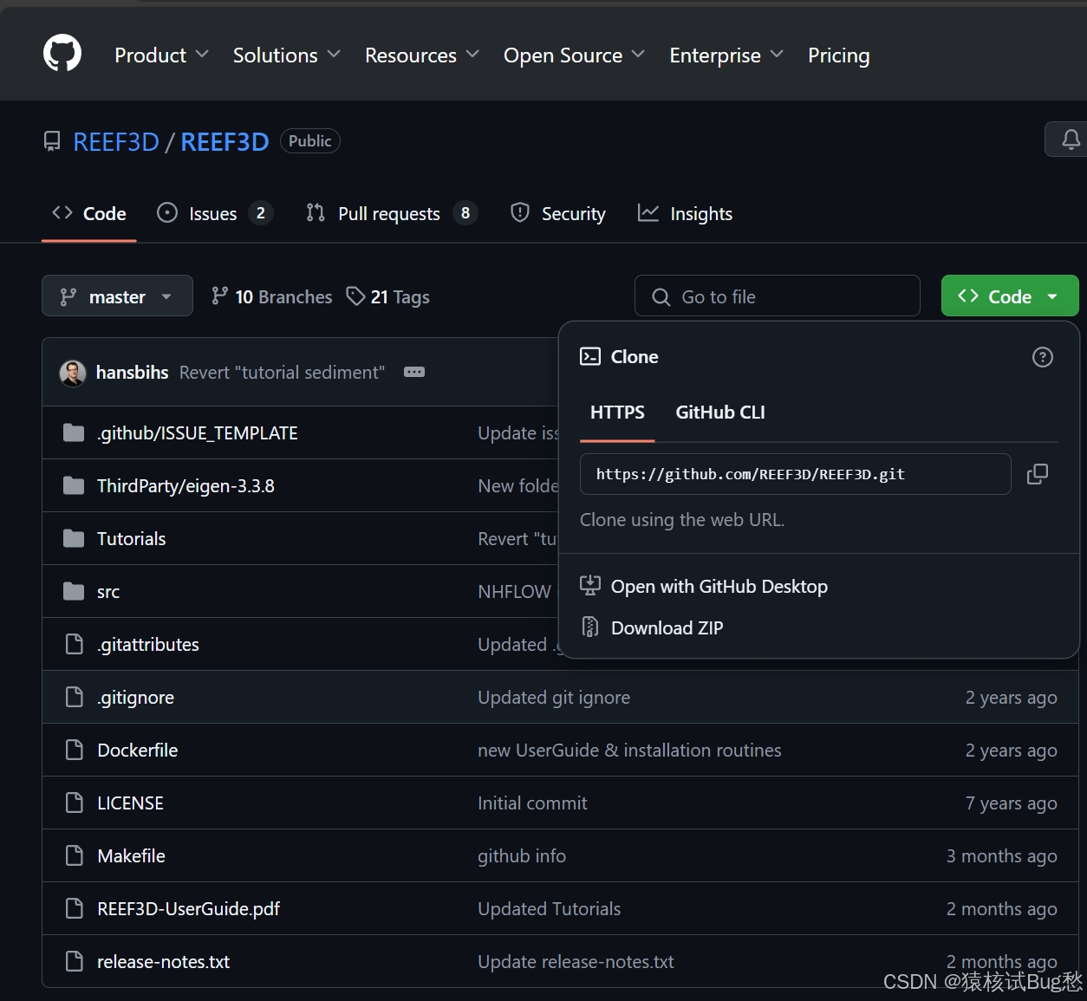Open "github info" commit message
The height and width of the screenshot is (1001, 1087).
pos(522,855)
